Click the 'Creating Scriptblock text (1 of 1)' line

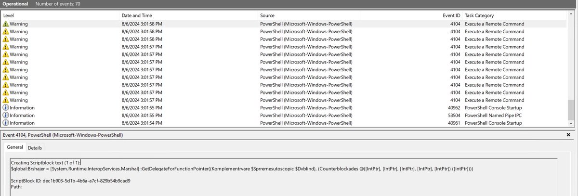click(x=46, y=163)
